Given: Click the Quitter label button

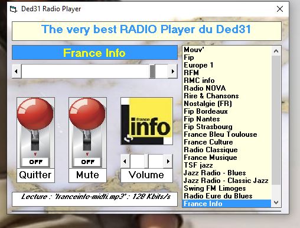Looking at the screenshot, I should (x=35, y=175).
